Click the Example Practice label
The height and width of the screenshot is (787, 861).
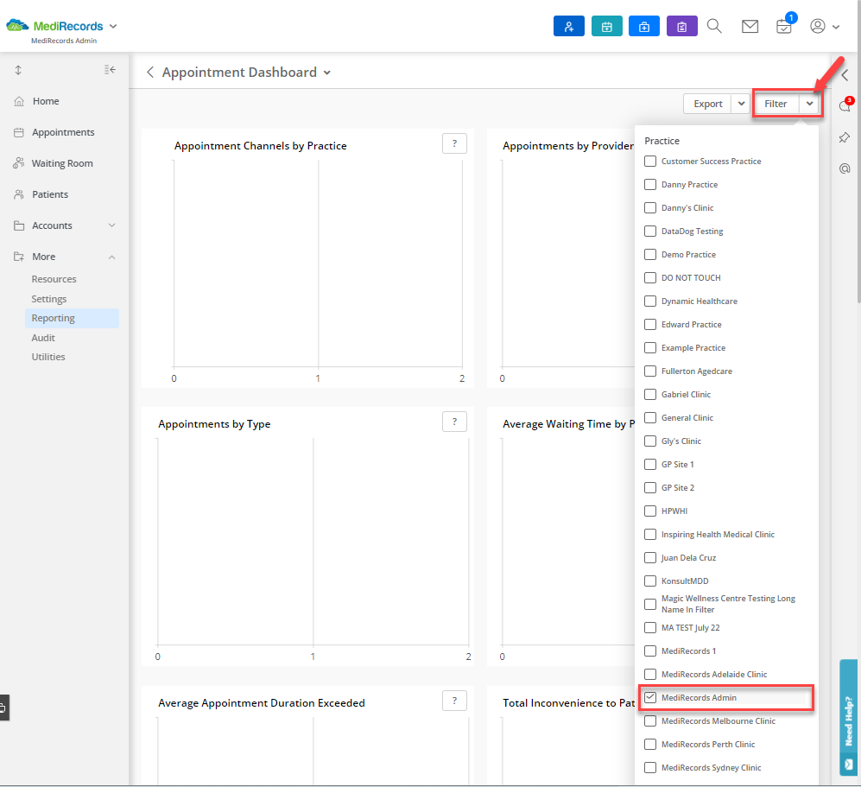(693, 348)
